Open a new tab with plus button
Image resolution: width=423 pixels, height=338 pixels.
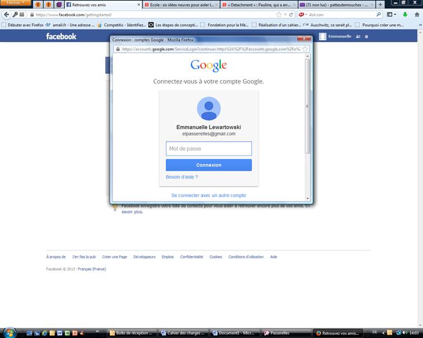click(x=380, y=4)
